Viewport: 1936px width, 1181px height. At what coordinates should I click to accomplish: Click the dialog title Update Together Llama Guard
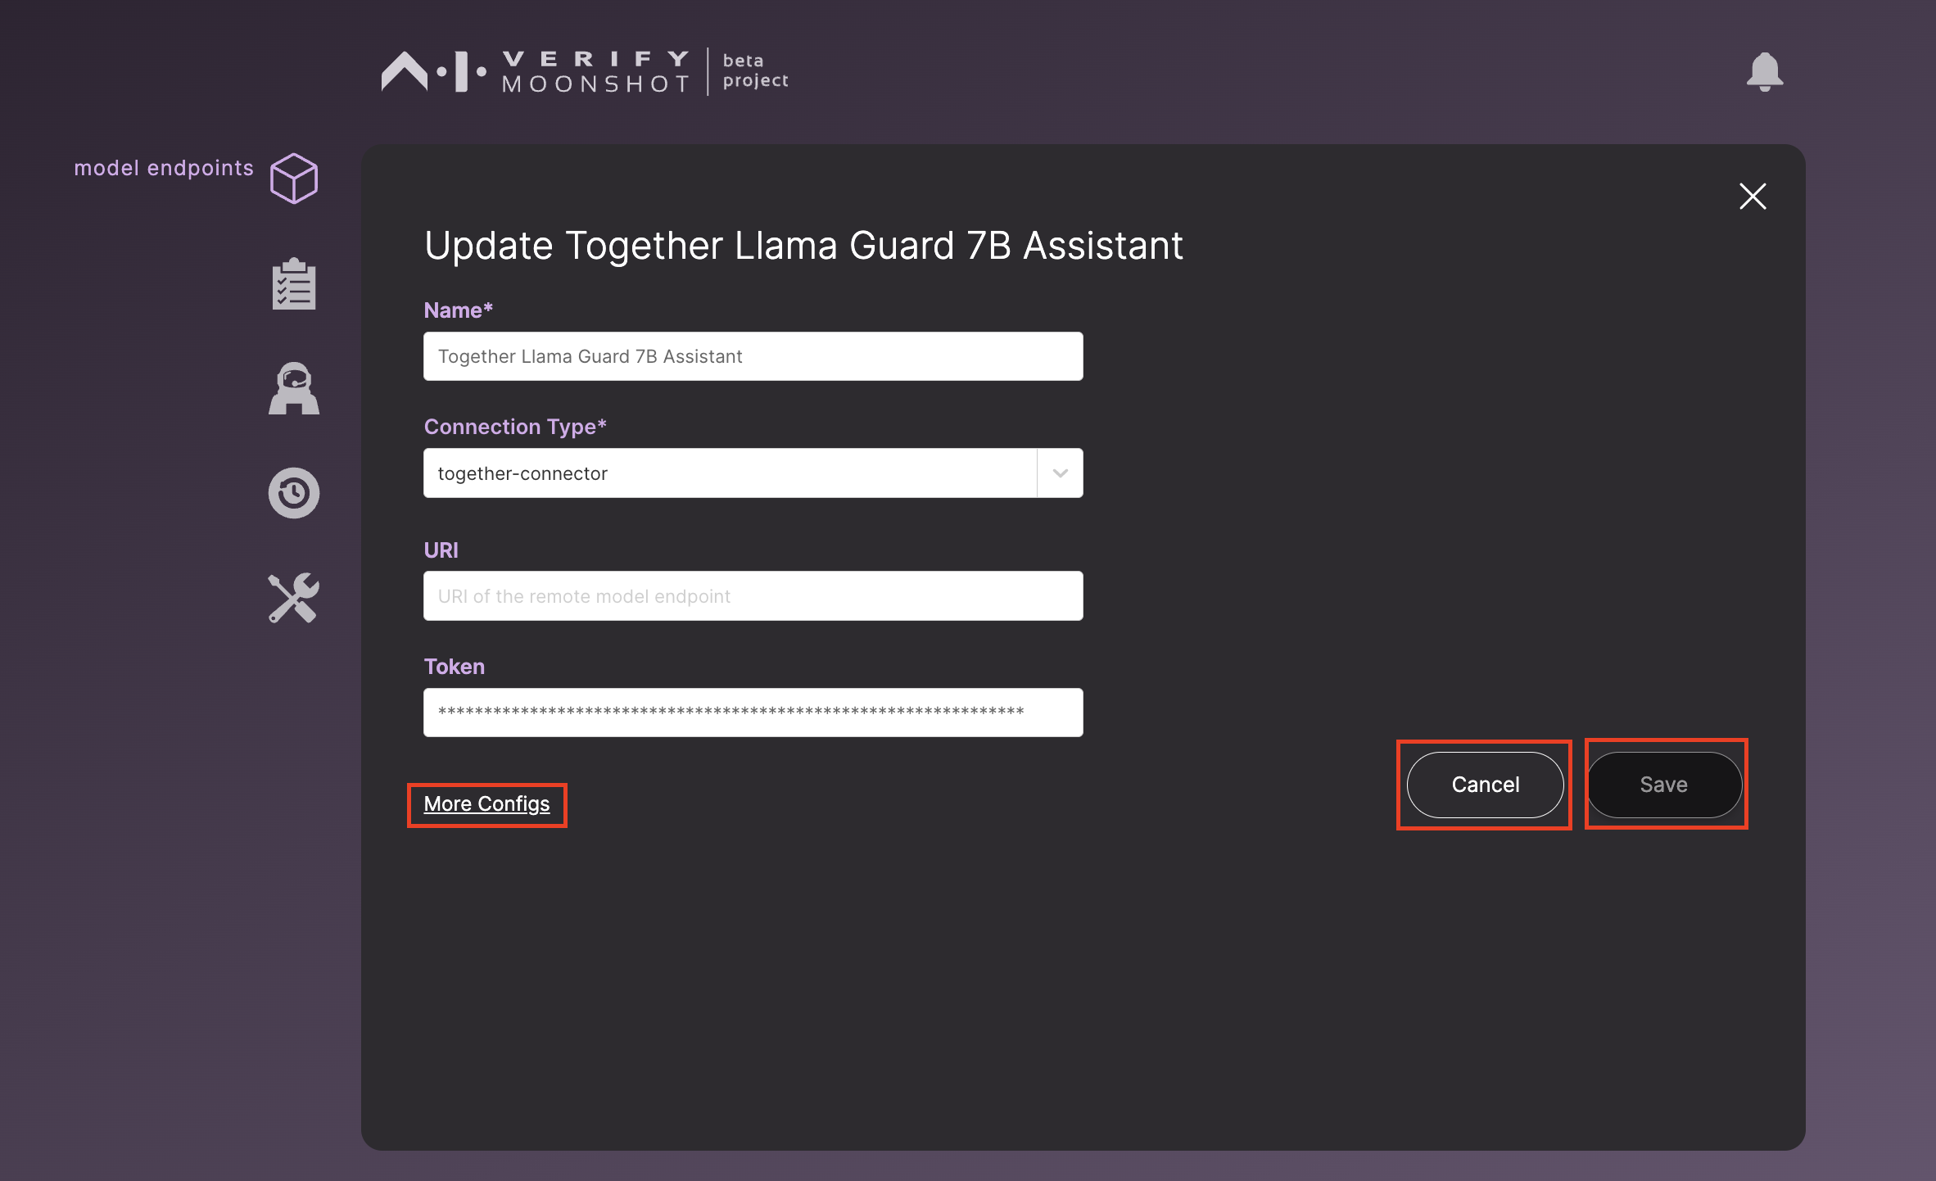[803, 246]
